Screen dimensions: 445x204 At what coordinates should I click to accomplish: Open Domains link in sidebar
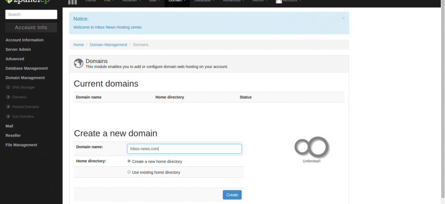(19, 97)
